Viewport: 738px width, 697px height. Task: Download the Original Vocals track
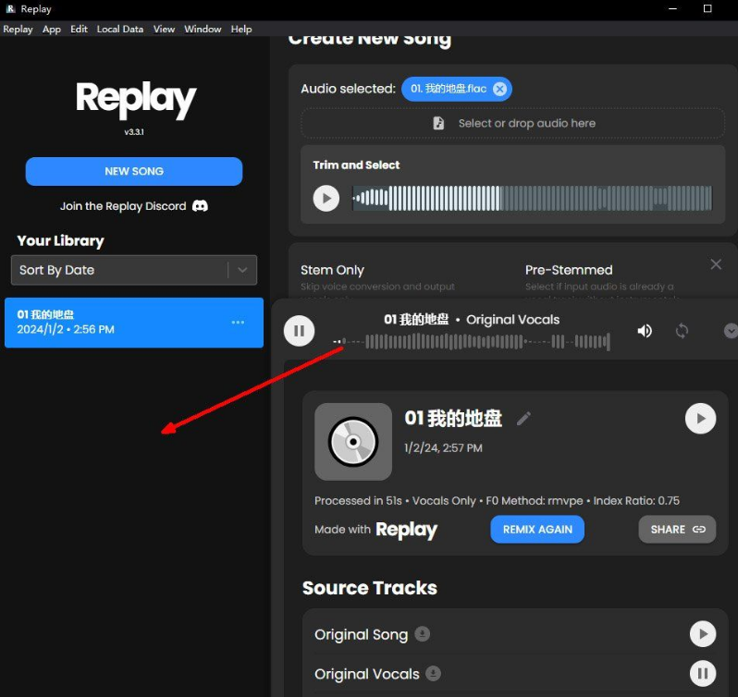[x=434, y=674]
